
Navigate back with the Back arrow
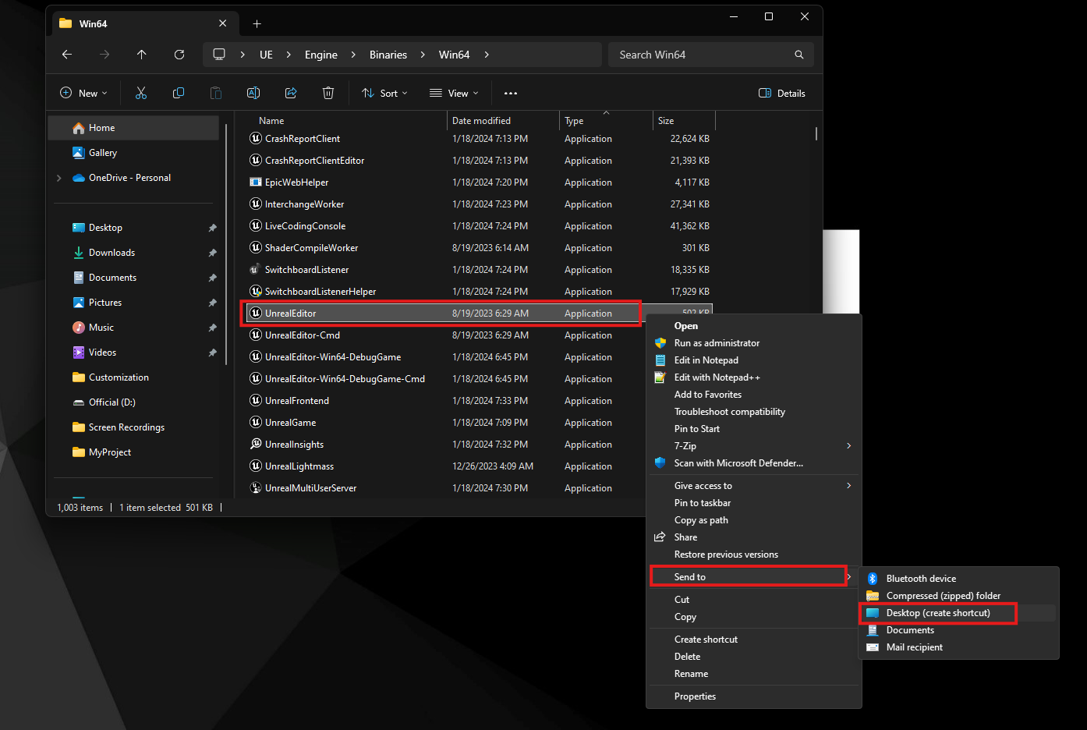pyautogui.click(x=67, y=55)
